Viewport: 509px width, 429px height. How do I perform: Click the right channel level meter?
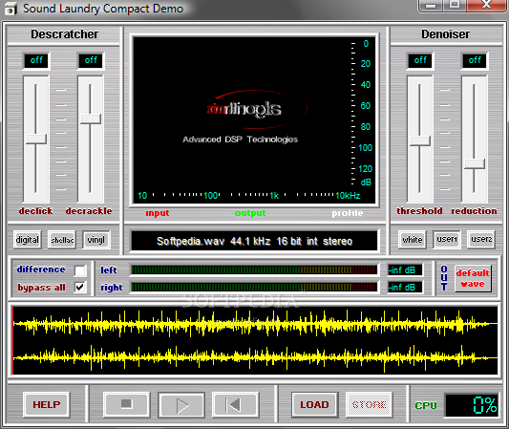click(x=254, y=287)
